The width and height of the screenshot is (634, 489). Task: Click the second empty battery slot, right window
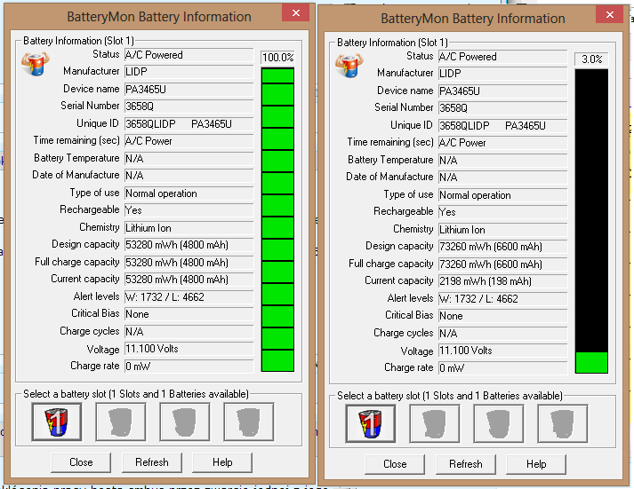click(434, 423)
